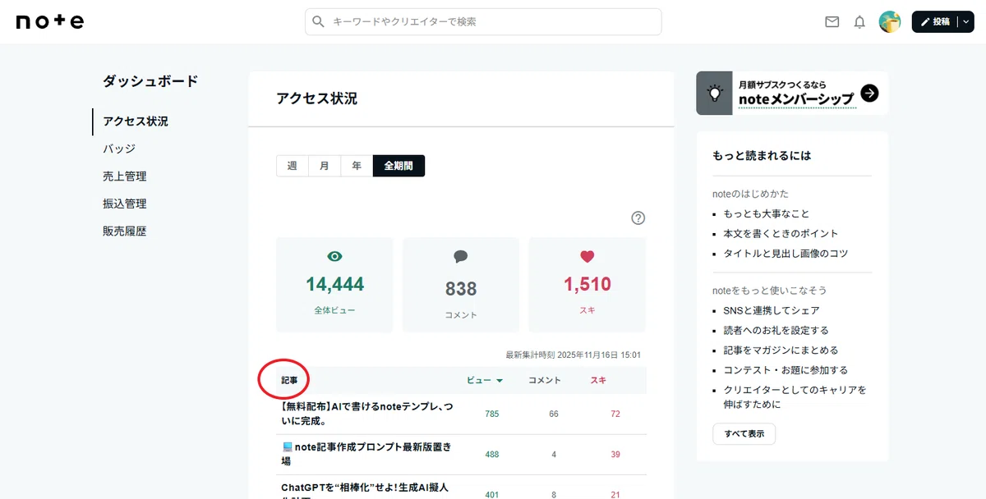Click the 記事 column header
This screenshot has height=499, width=986.
pyautogui.click(x=289, y=381)
